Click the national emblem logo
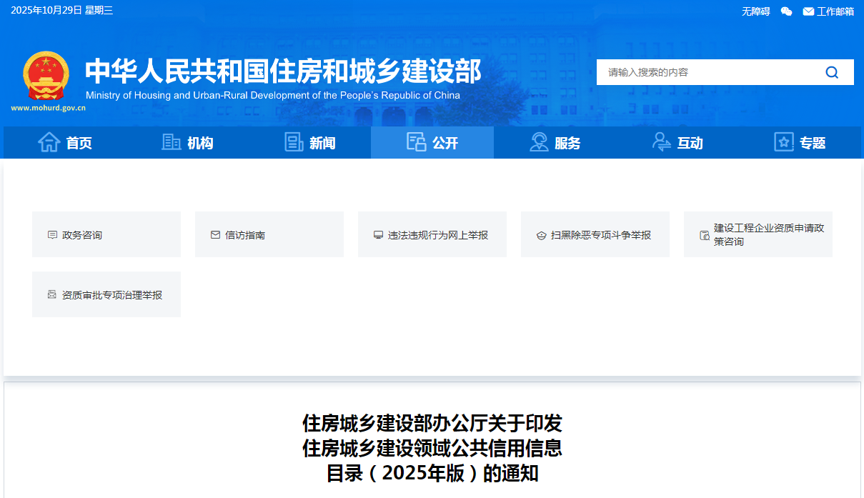This screenshot has height=498, width=864. (x=46, y=76)
